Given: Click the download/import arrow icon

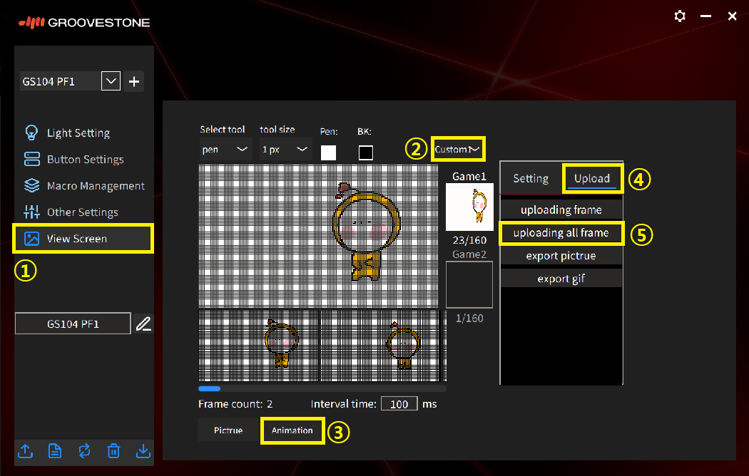Looking at the screenshot, I should point(143,450).
